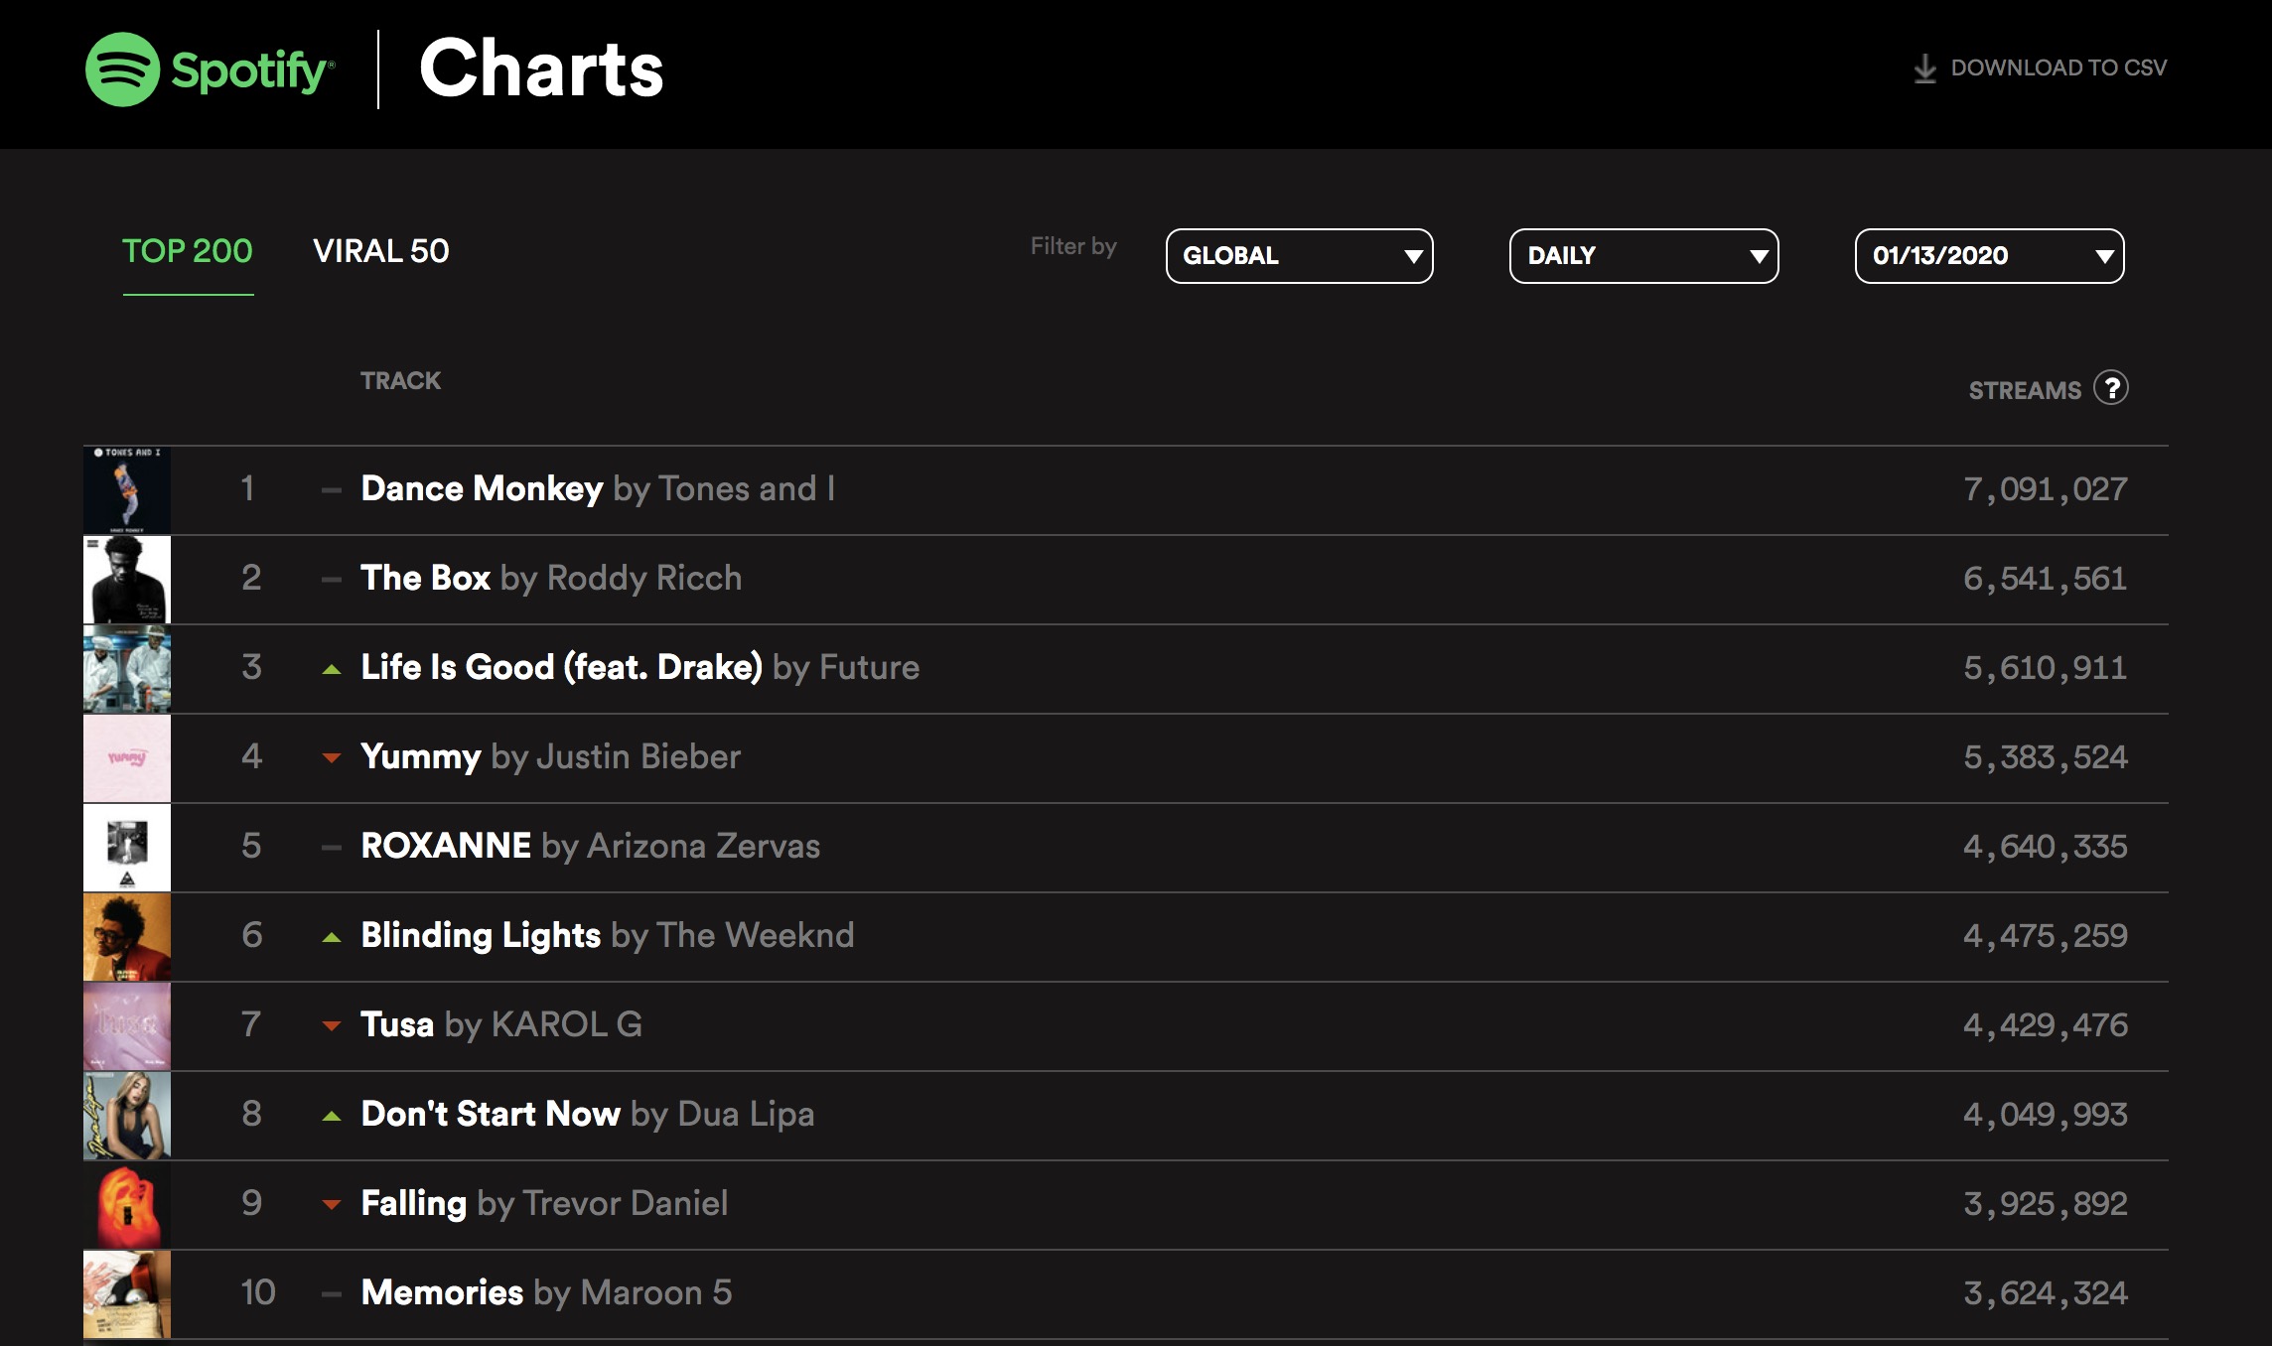The height and width of the screenshot is (1346, 2272).
Task: Click the Memories by Maroon 5 track
Action: [546, 1292]
